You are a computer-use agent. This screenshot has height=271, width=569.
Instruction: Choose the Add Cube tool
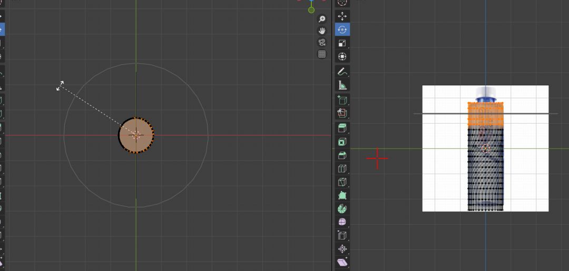pos(342,99)
